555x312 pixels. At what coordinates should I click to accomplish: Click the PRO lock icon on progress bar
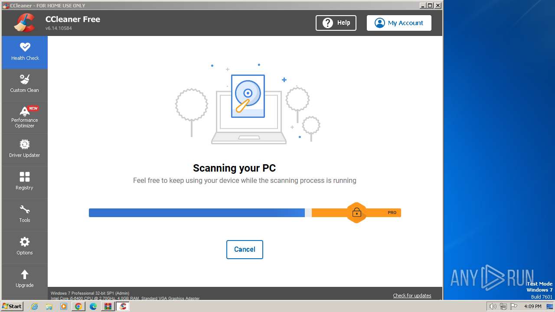356,212
